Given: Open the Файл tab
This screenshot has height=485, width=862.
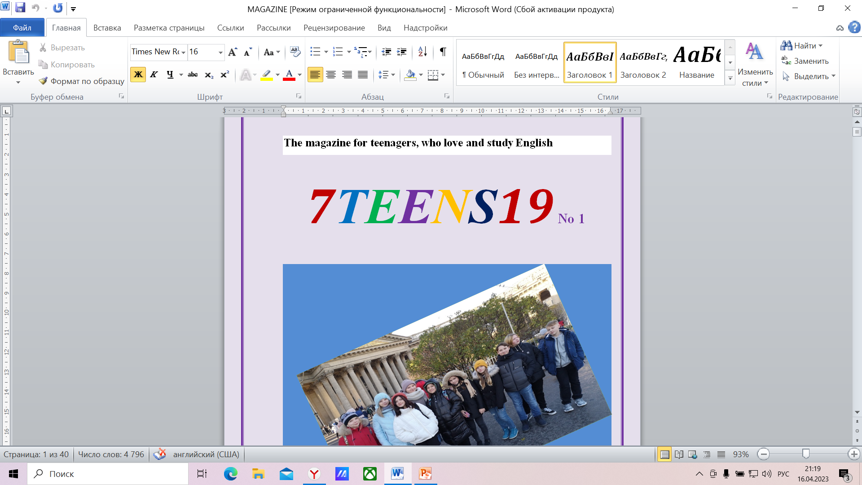Looking at the screenshot, I should coord(22,28).
